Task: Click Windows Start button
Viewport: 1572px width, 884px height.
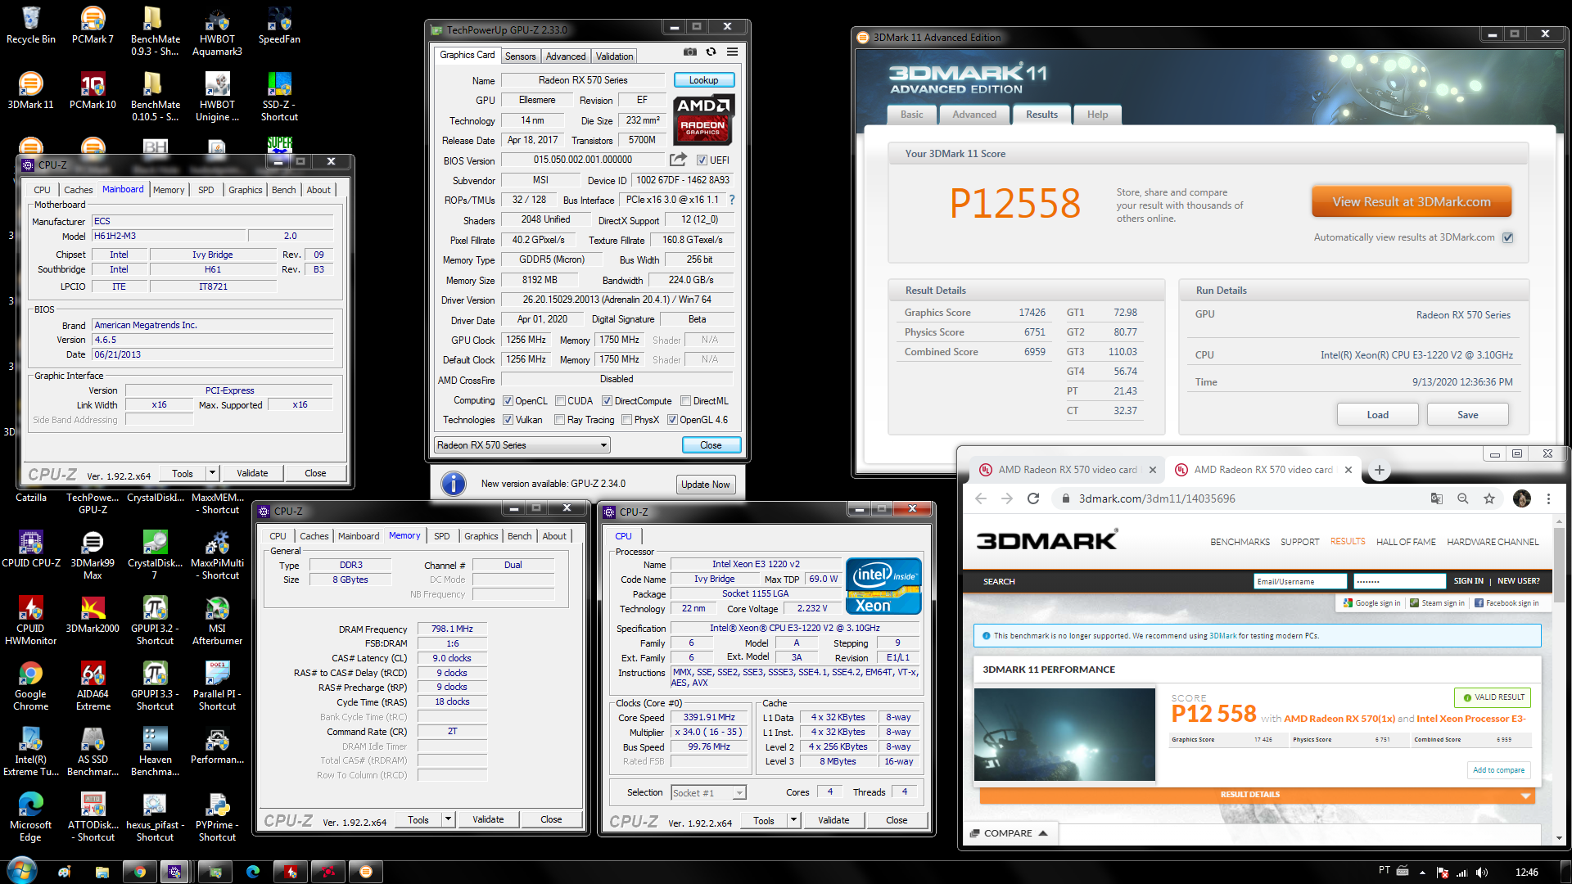Action: pyautogui.click(x=21, y=871)
